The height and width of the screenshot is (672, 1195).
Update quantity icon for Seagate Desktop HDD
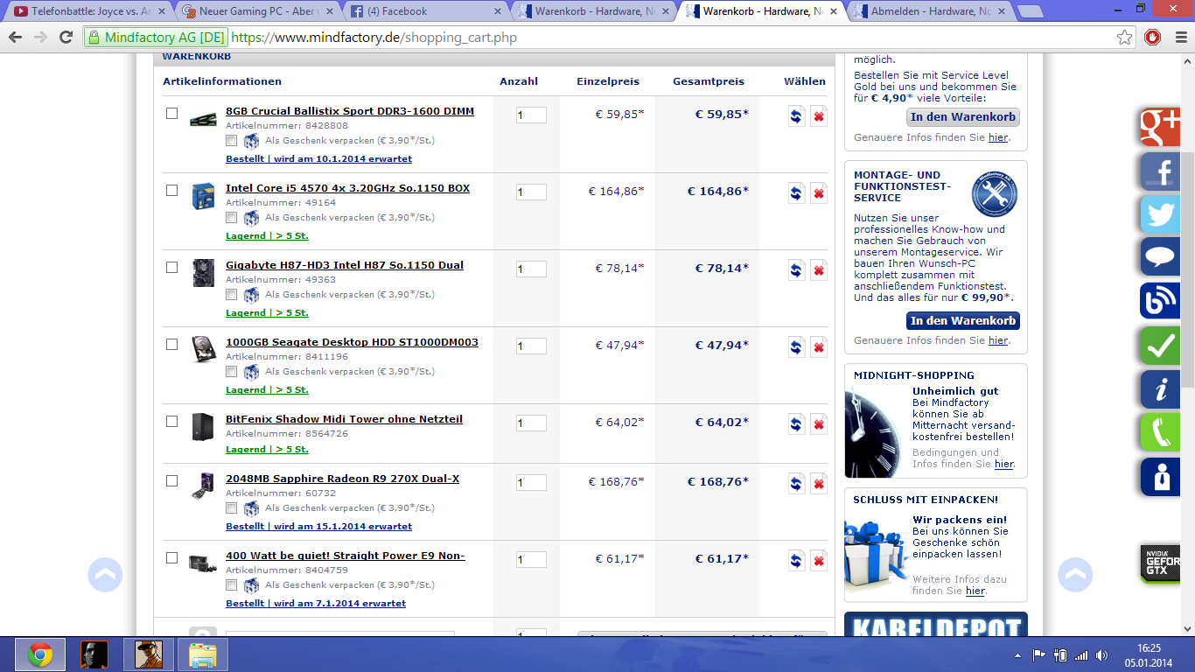796,347
